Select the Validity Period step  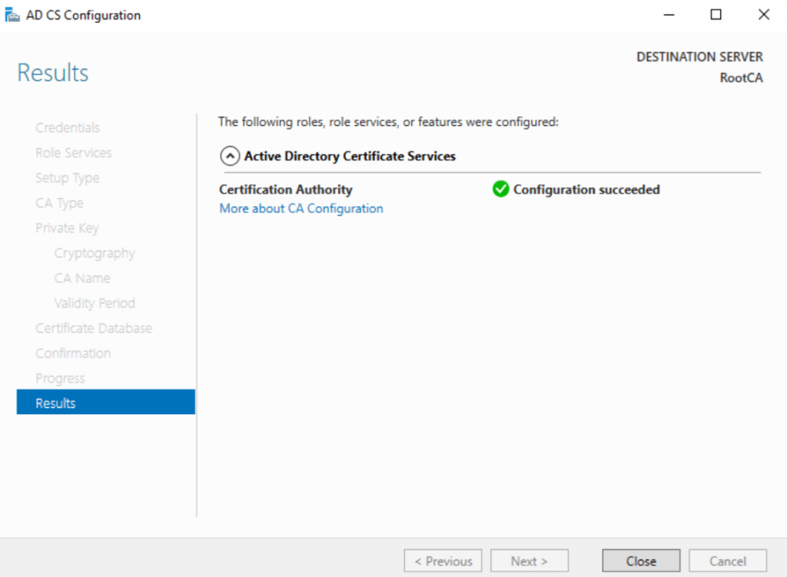click(x=95, y=303)
